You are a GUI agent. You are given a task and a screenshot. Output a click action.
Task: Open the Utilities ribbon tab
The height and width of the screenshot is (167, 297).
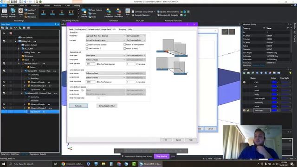(47, 6)
